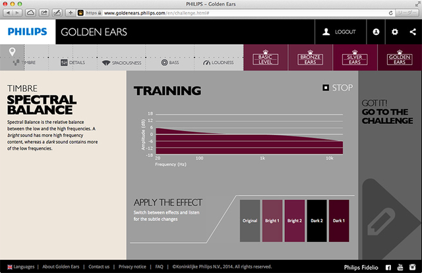Open YouTube icon in footer
This screenshot has width=422, height=273.
tap(400, 267)
